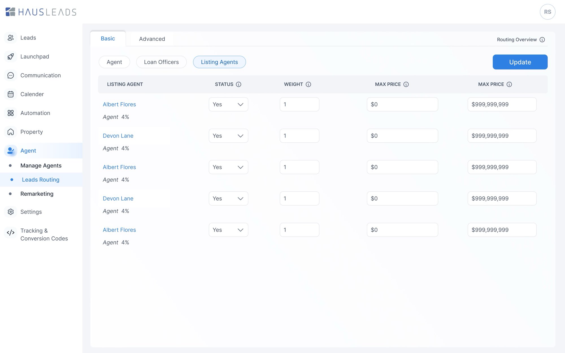Screen dimensions: 565x353
Task: Switch to the Advanced tab
Action: click(x=152, y=39)
